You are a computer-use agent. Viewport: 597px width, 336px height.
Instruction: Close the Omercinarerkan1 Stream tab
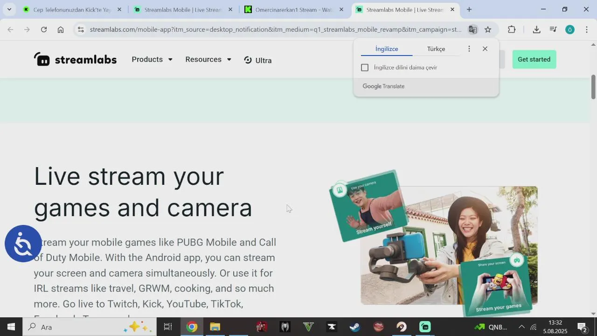point(341,9)
